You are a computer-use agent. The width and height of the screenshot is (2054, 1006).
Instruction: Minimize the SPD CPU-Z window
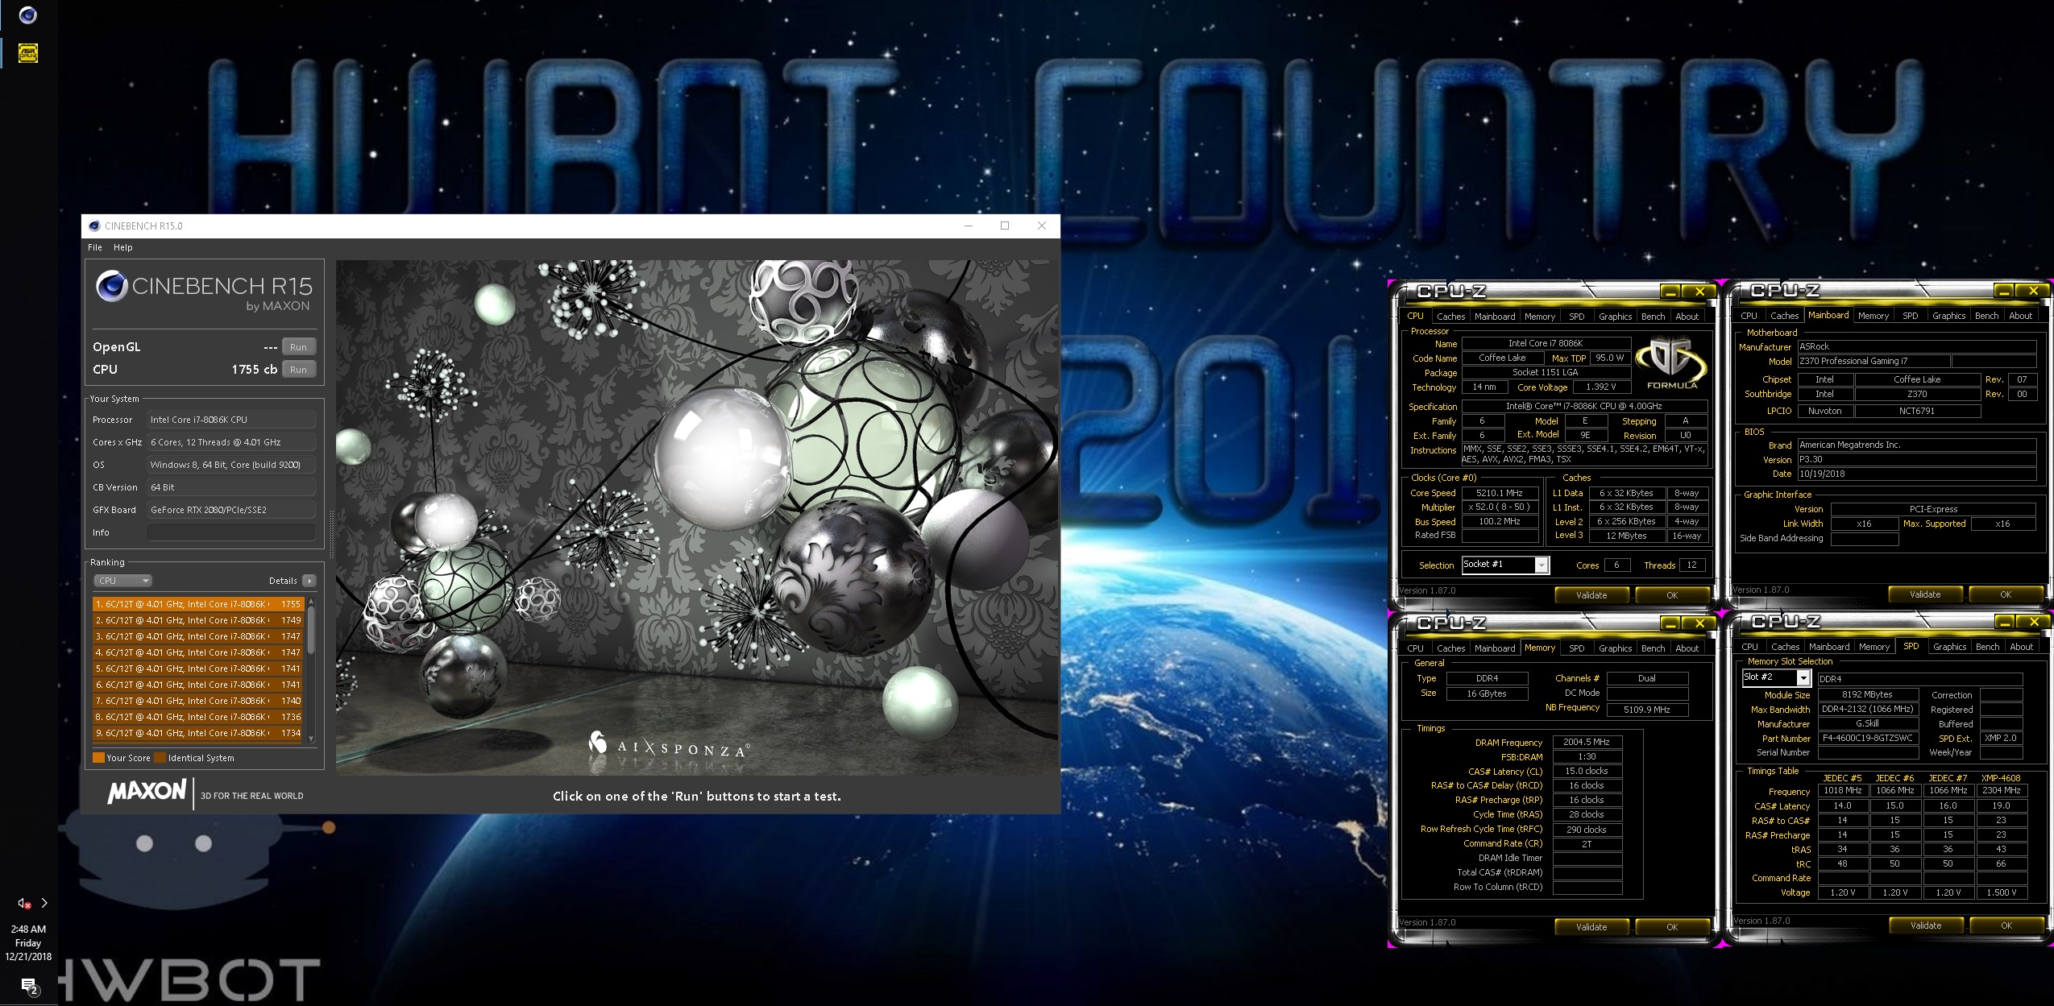[x=2004, y=622]
